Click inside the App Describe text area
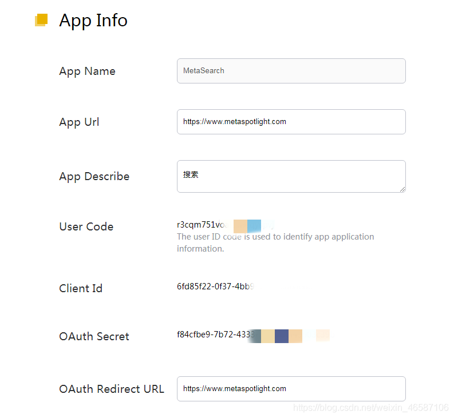 click(x=291, y=177)
